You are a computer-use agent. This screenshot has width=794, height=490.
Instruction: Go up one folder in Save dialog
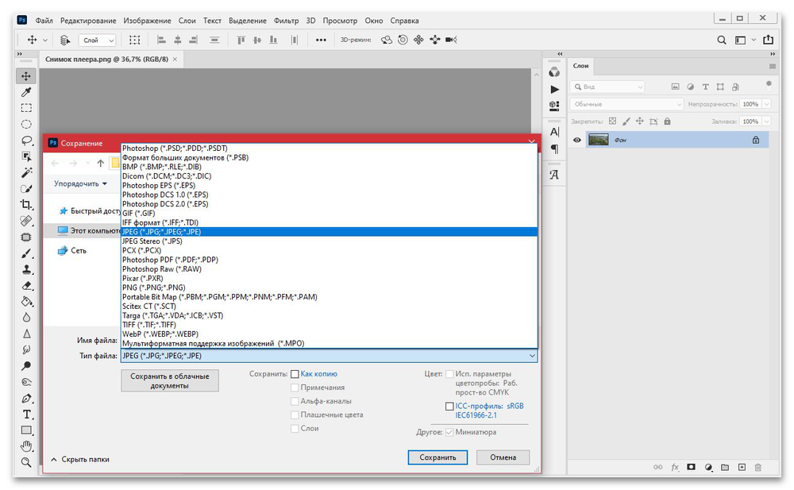100,163
